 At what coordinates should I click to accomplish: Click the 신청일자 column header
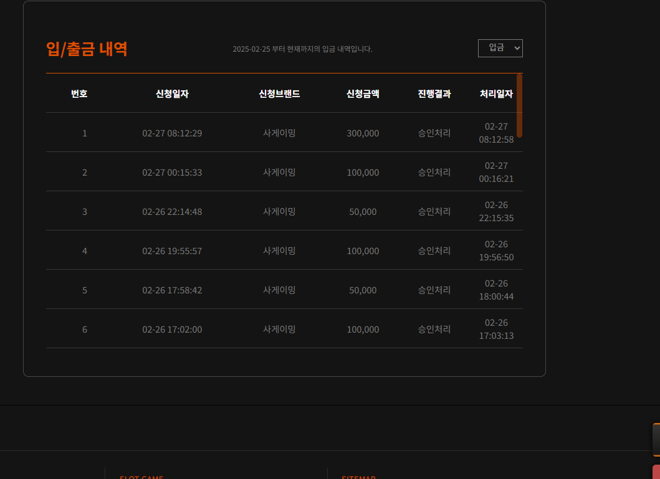coord(172,94)
